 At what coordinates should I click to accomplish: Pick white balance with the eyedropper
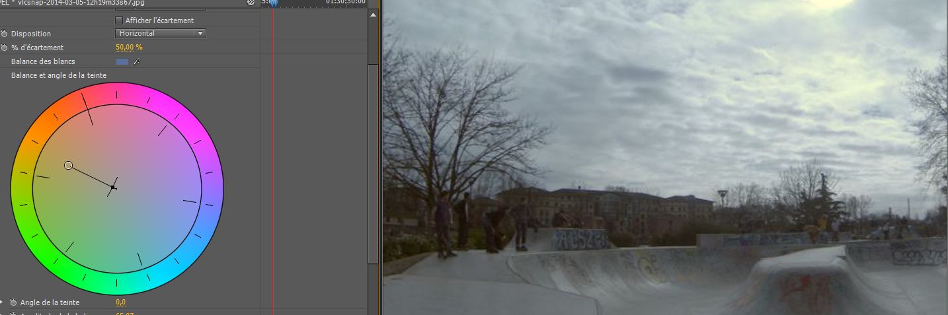pos(137,61)
